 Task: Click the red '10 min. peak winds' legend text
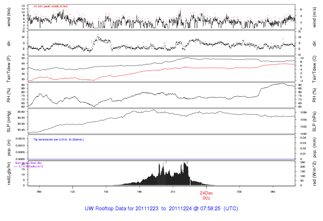50,6
